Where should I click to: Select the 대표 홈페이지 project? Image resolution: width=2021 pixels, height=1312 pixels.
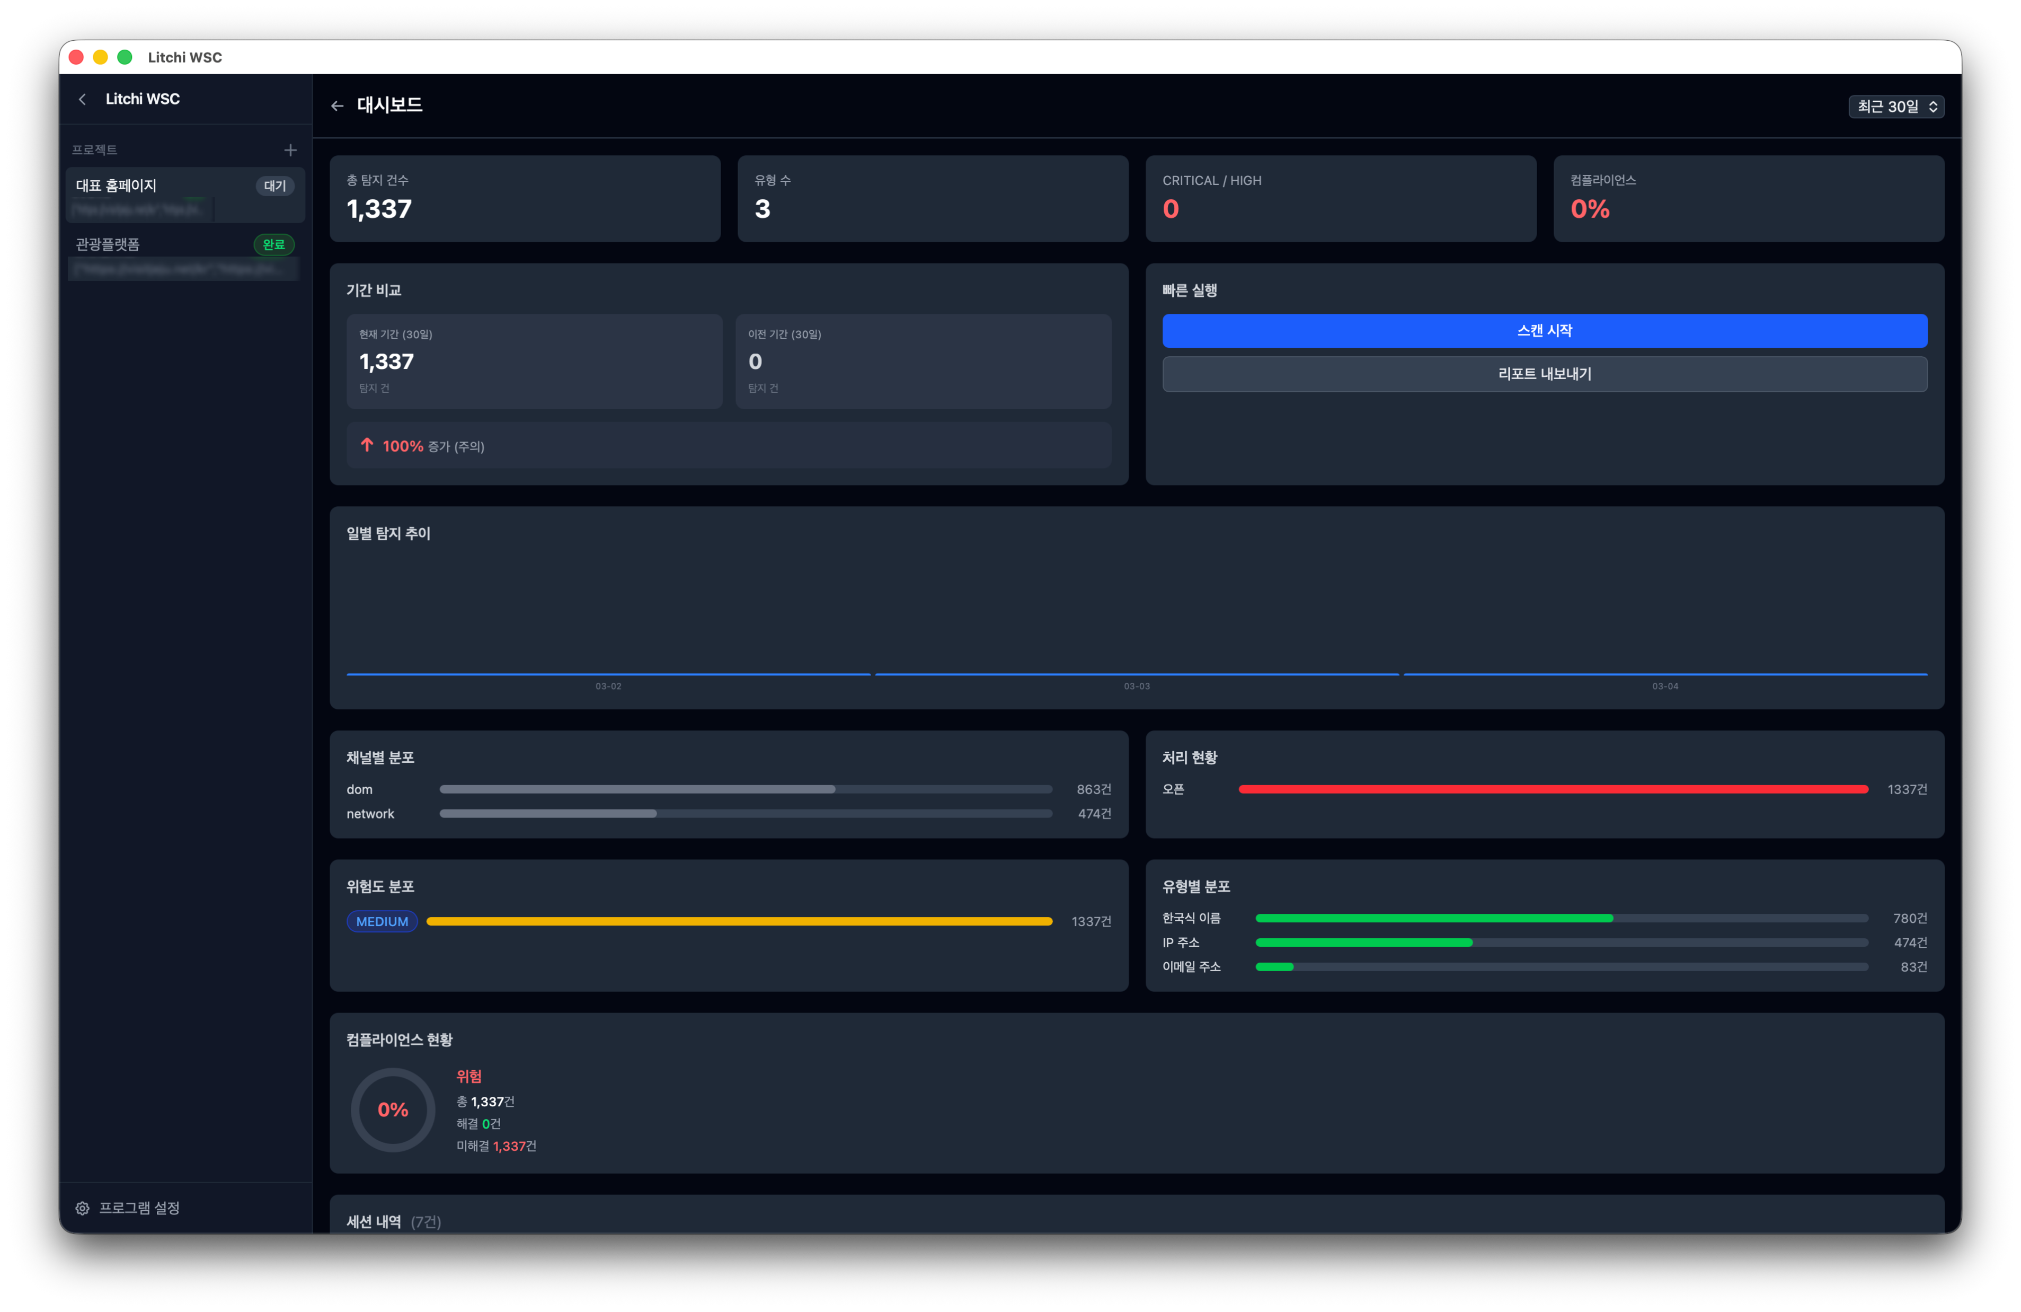[117, 186]
